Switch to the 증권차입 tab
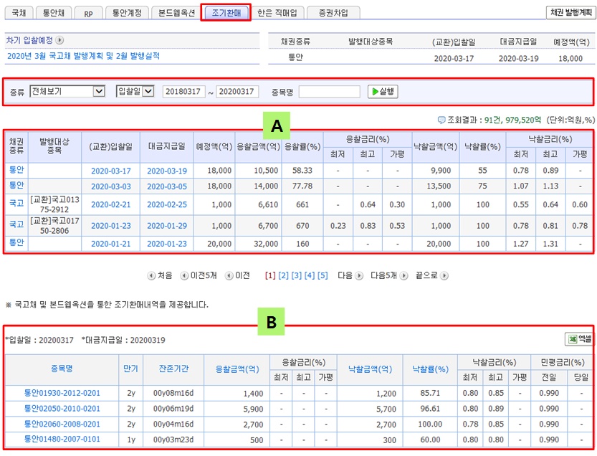 pyautogui.click(x=333, y=13)
